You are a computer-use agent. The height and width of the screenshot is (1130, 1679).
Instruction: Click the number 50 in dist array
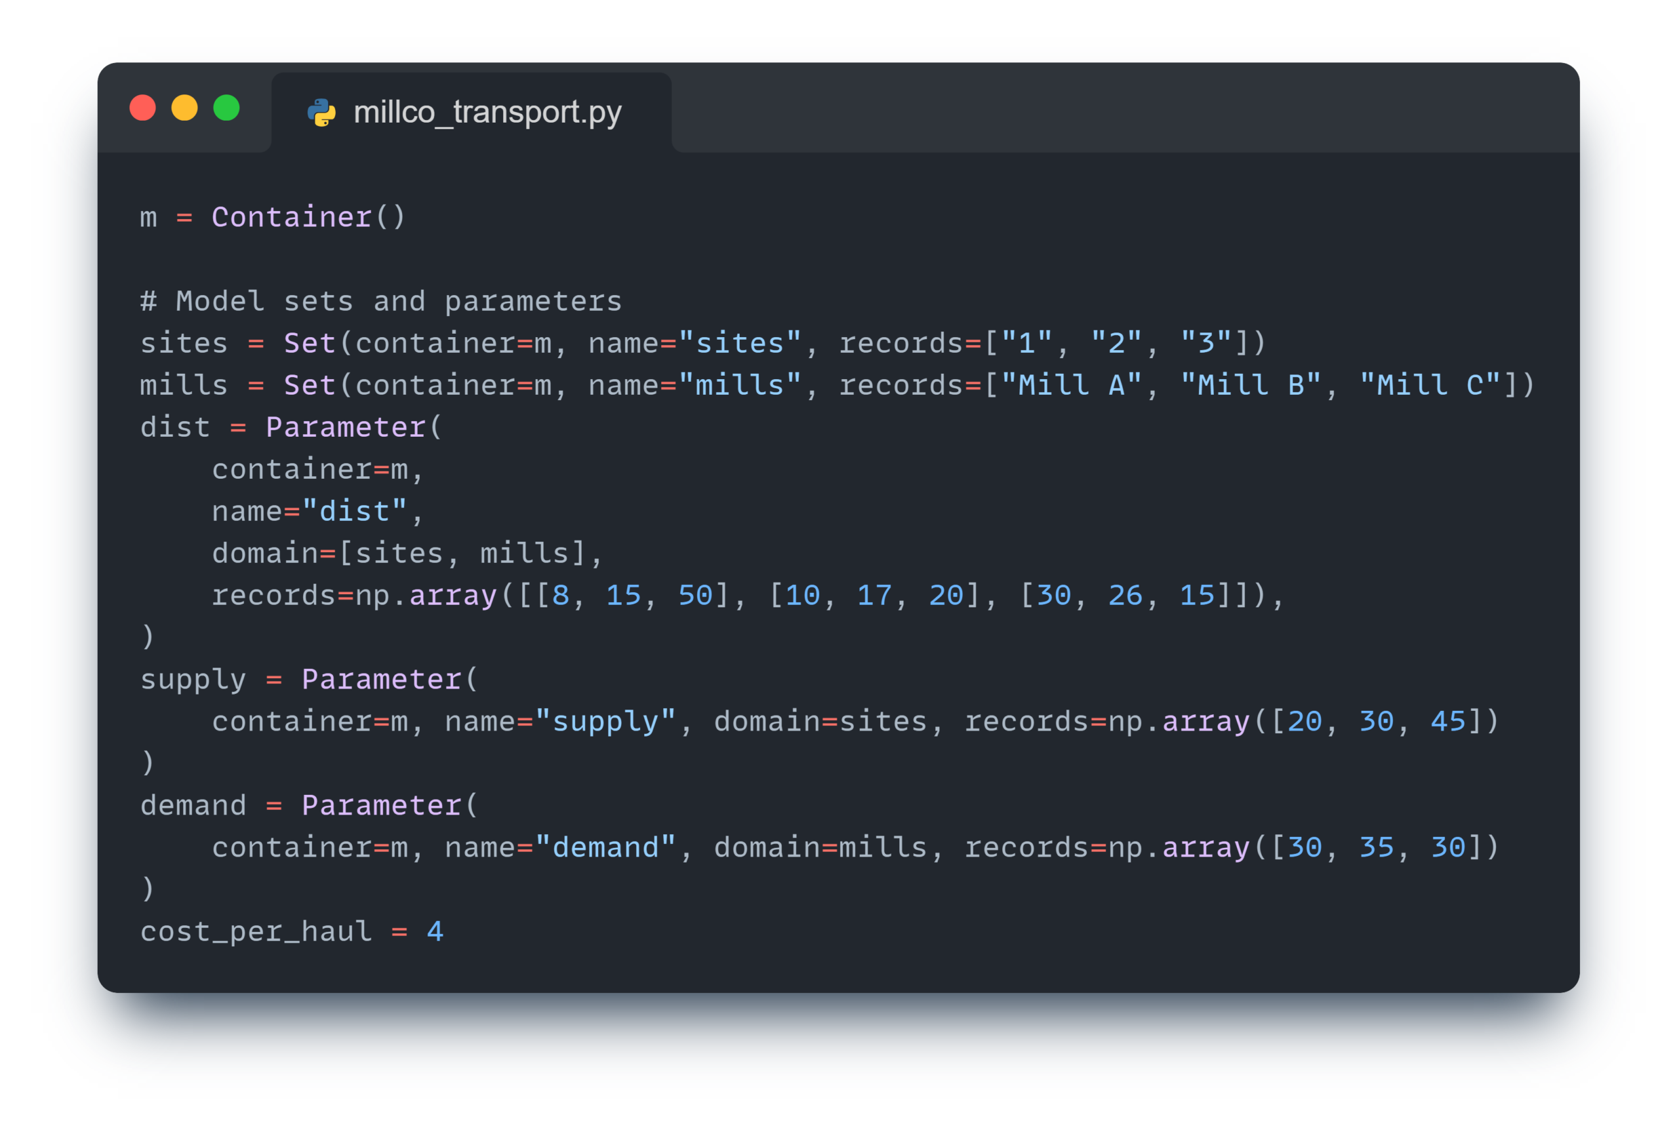[695, 595]
